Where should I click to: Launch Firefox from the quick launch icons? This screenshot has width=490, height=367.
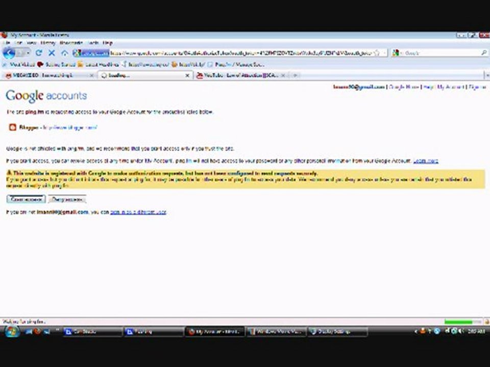(x=37, y=331)
